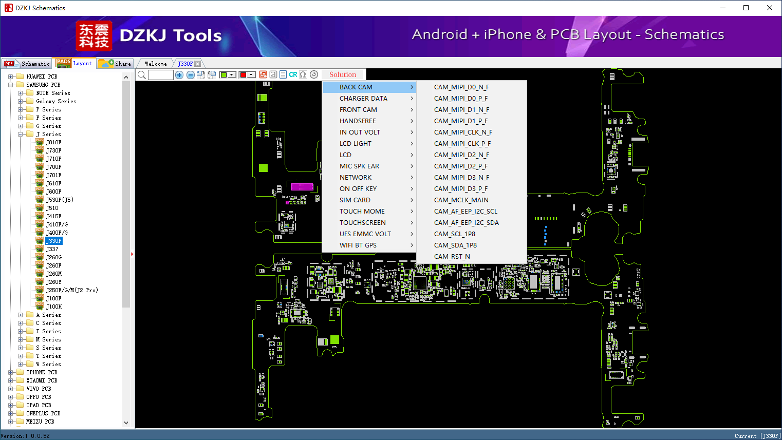Image resolution: width=782 pixels, height=440 pixels.
Task: Open the WIFI BT GPS submenu
Action: [x=369, y=245]
